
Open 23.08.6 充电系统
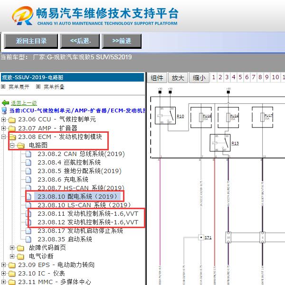click(63, 180)
